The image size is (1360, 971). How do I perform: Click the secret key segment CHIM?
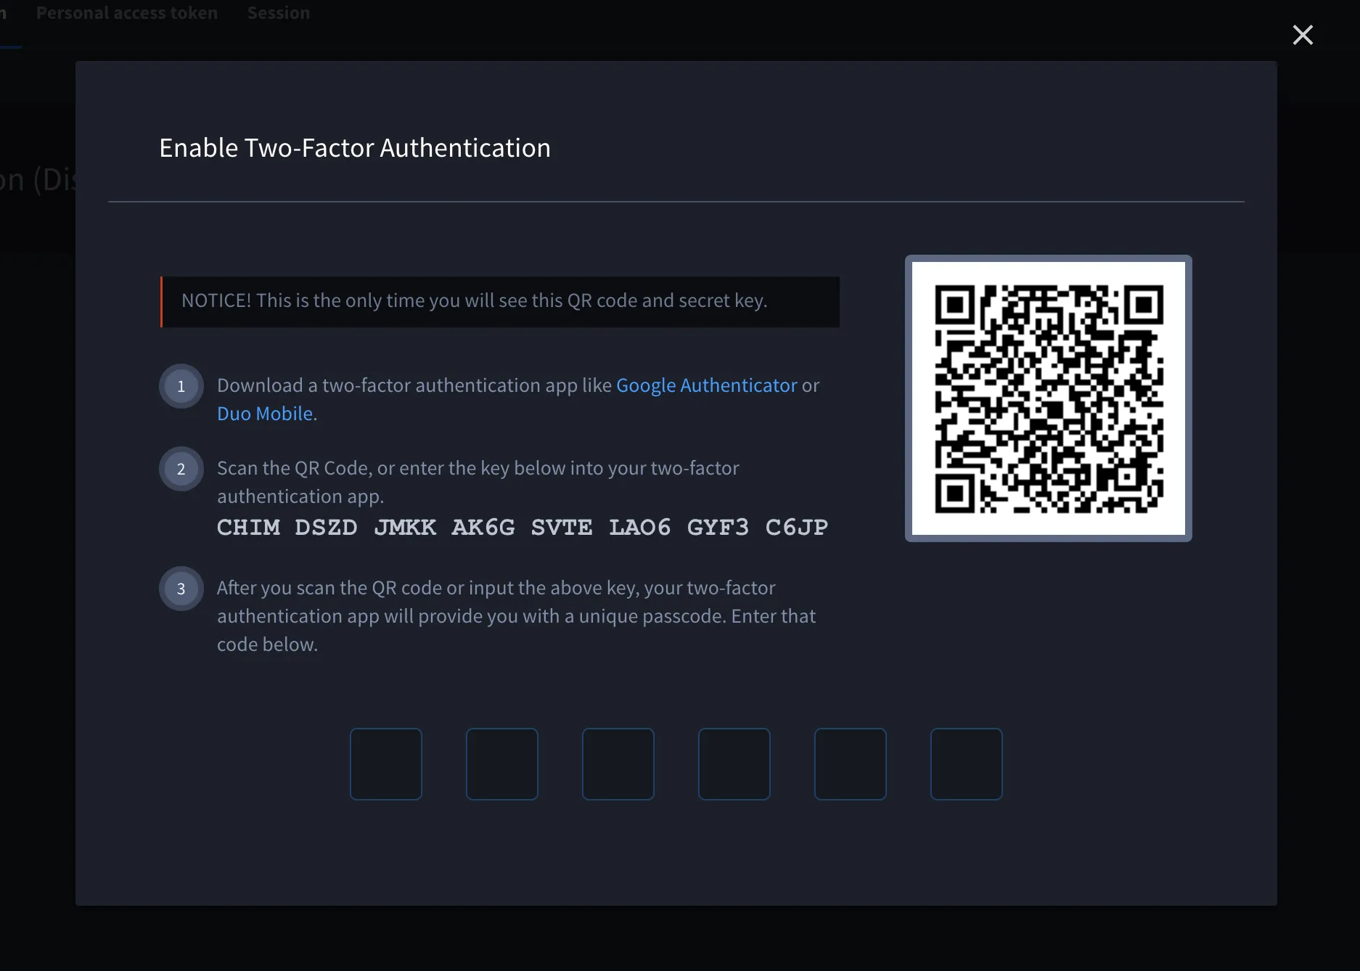coord(248,527)
